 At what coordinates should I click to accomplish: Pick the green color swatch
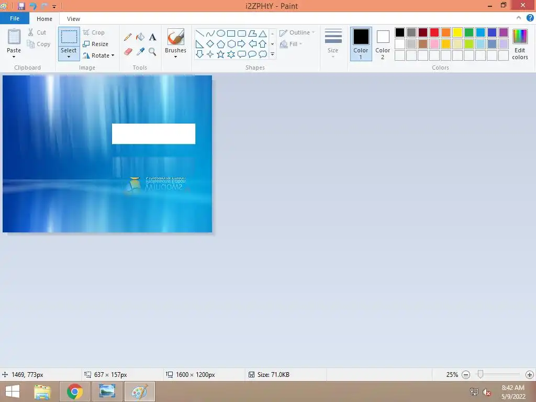click(468, 32)
